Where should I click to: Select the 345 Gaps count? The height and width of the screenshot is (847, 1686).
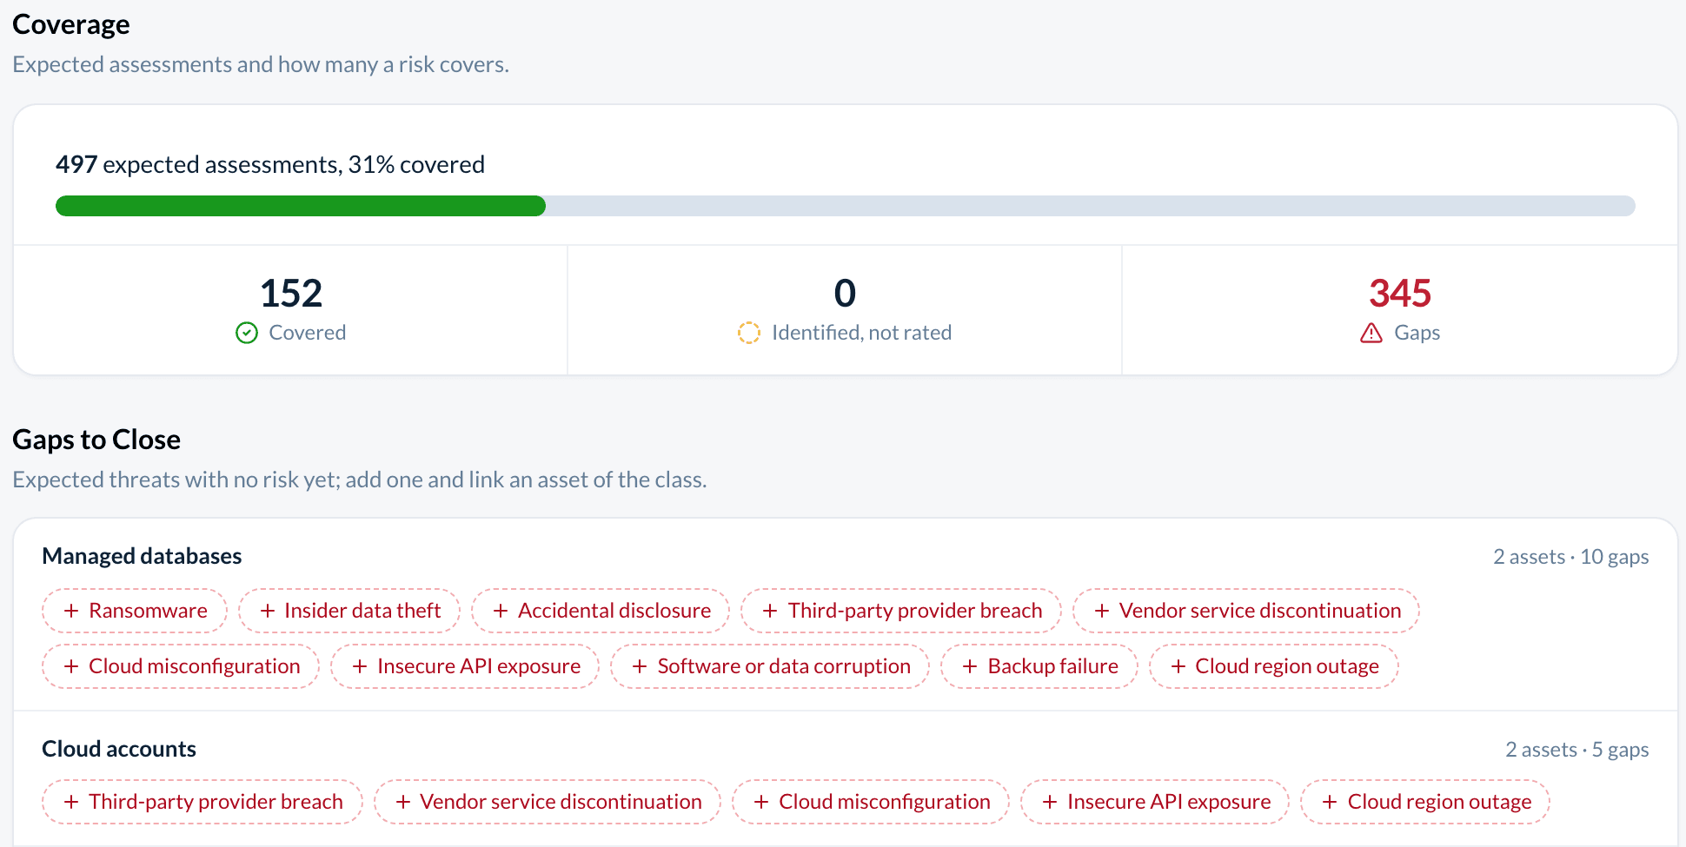(1400, 294)
